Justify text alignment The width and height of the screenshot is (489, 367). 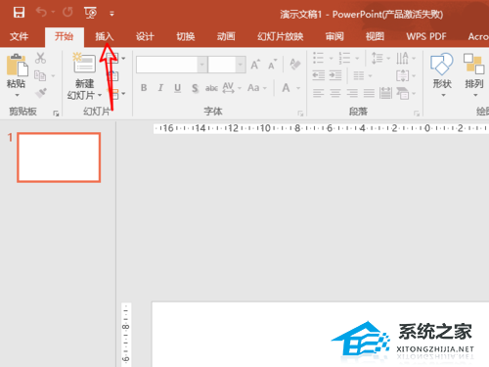369,94
